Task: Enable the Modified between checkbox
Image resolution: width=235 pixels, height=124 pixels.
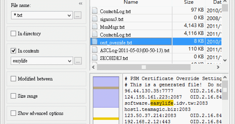Action: 13,78
